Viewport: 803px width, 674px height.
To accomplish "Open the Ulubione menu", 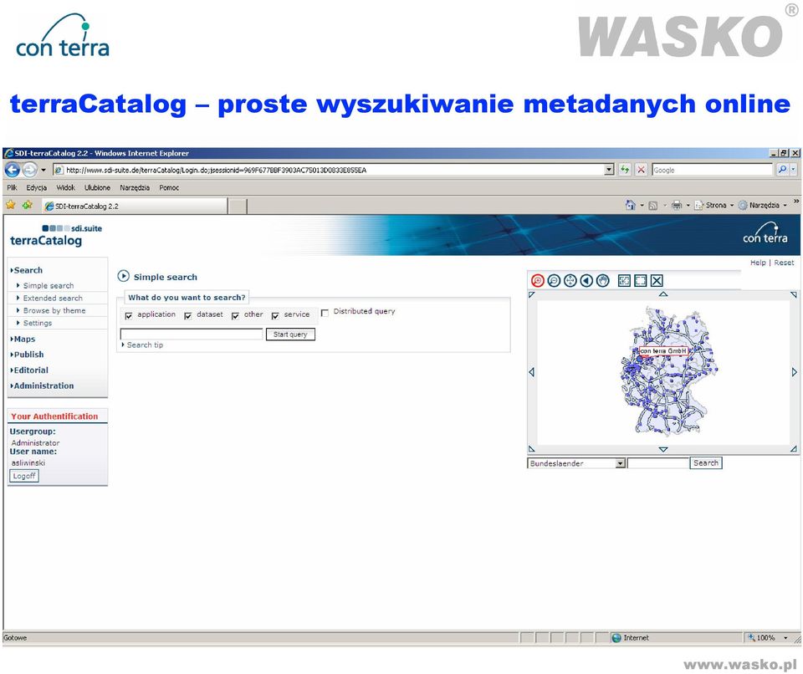I will [x=97, y=187].
